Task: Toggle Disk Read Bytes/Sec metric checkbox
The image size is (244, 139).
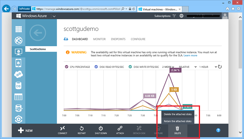Action: (96, 67)
